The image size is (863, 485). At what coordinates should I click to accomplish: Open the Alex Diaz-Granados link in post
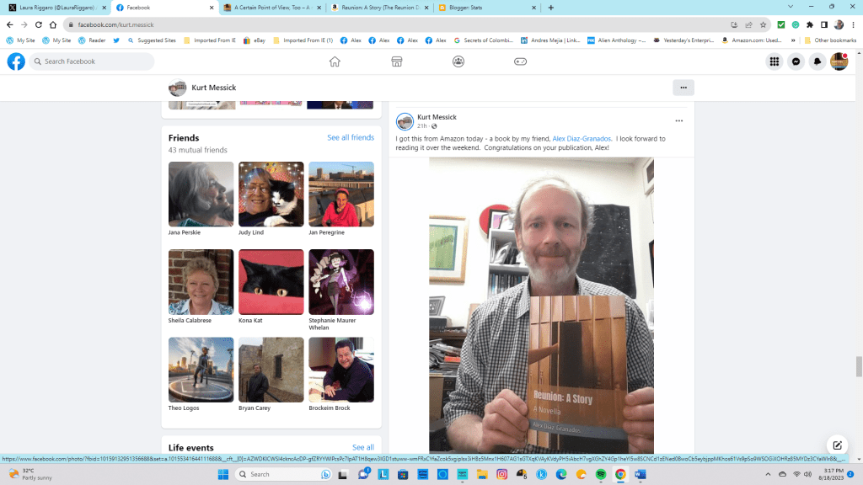point(582,138)
